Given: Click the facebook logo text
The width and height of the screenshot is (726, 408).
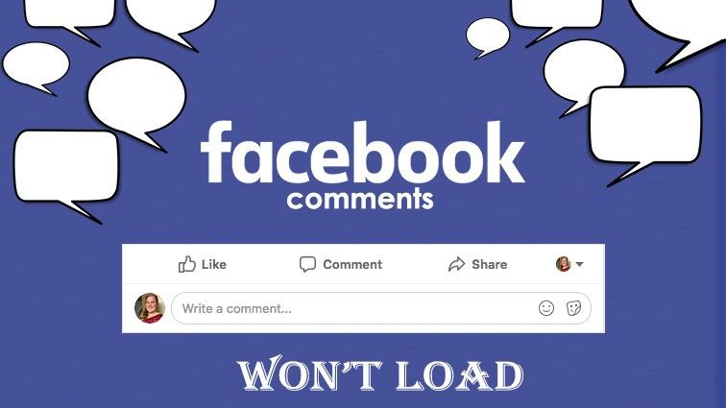Looking at the screenshot, I should click(363, 153).
